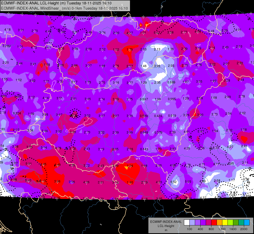Click the 400 tick label in legend
Viewport: 254px width, 234px height.
click(200, 229)
